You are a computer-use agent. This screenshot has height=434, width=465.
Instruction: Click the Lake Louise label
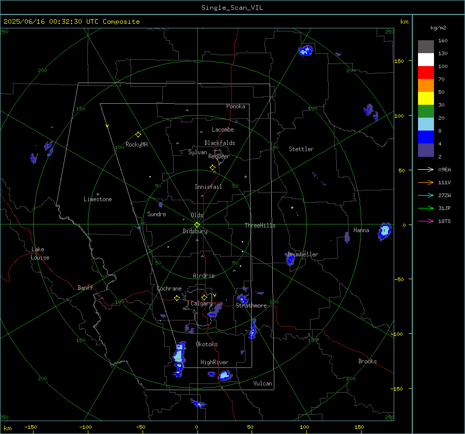pos(40,253)
